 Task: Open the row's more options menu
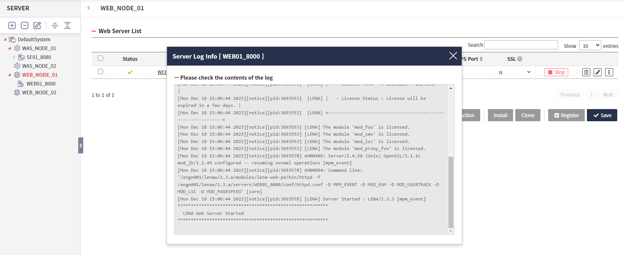click(609, 72)
